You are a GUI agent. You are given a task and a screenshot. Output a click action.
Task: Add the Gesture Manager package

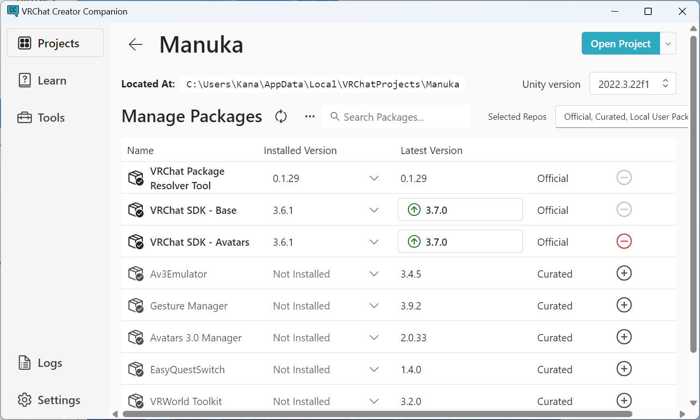(x=624, y=305)
